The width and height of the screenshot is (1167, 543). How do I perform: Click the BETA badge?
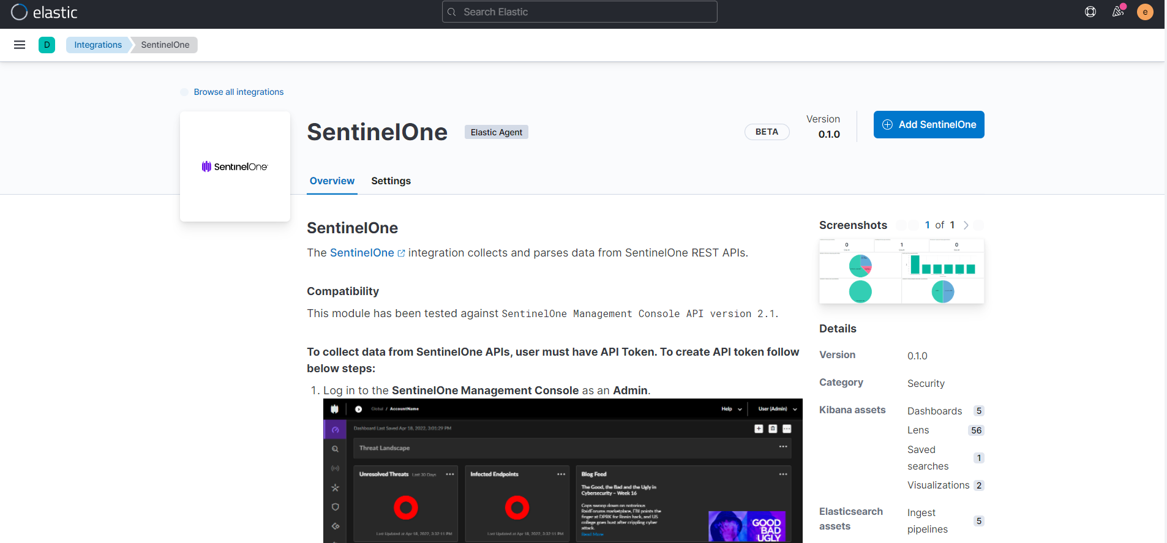point(767,132)
